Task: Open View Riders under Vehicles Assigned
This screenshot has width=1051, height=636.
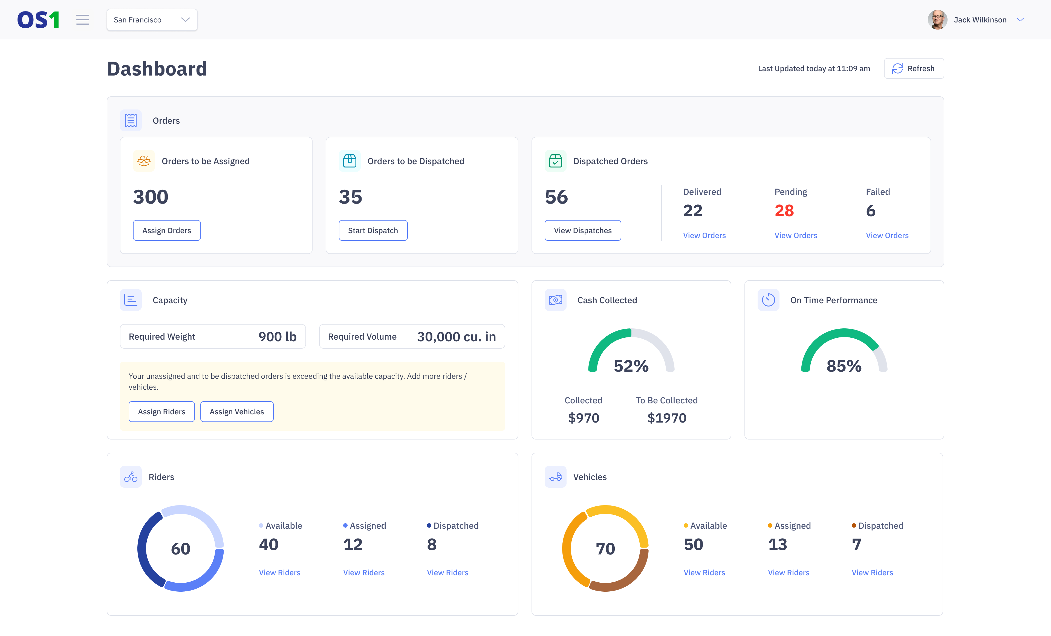Action: point(789,573)
